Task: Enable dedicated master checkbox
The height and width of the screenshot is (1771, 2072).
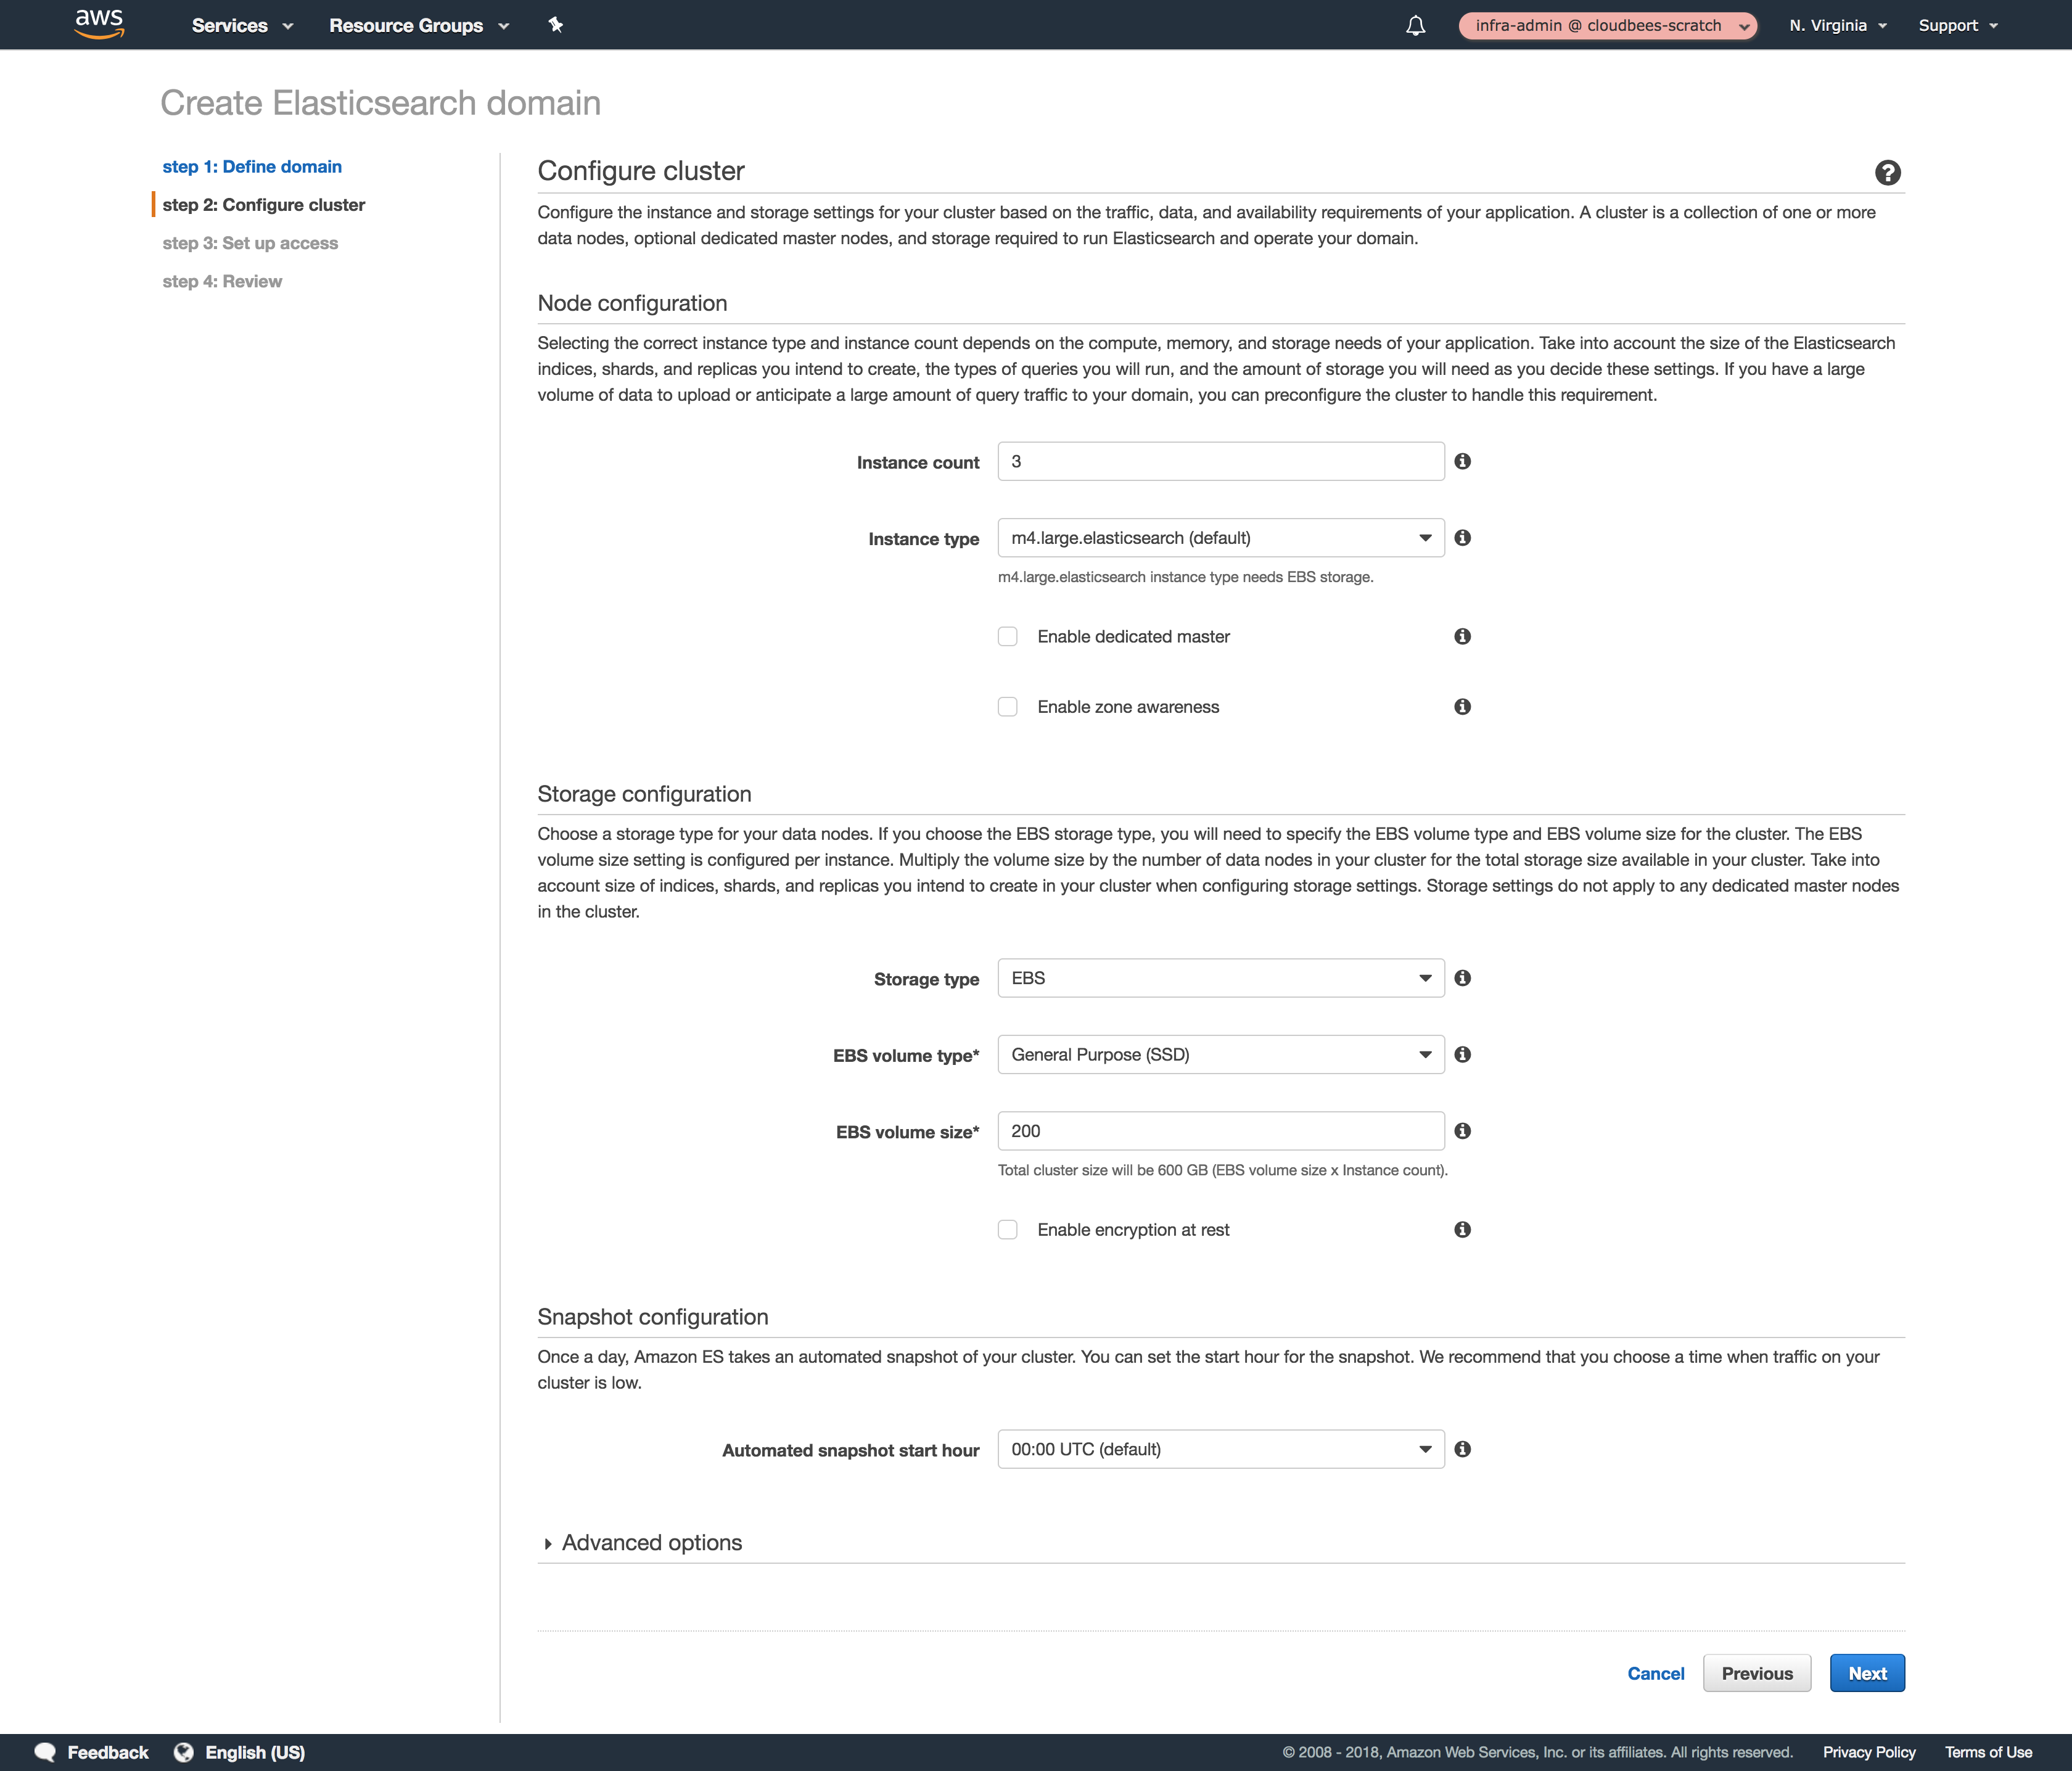Action: pos(1007,636)
